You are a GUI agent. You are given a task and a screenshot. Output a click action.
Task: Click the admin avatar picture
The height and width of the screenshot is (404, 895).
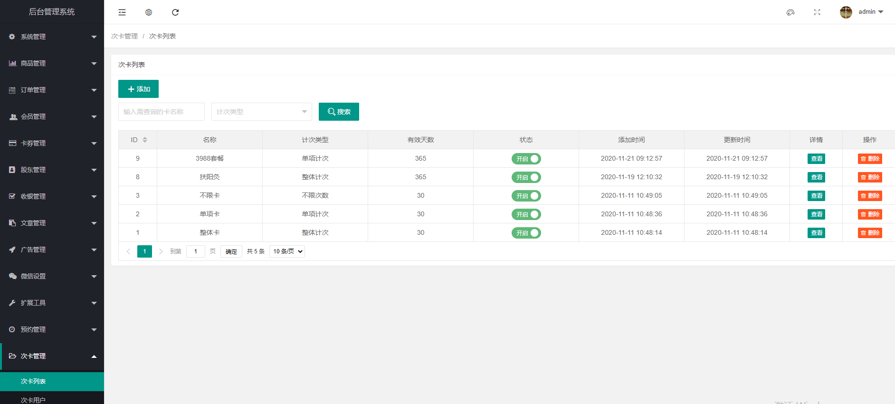[x=846, y=12]
